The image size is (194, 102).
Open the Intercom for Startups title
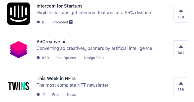(x=60, y=6)
